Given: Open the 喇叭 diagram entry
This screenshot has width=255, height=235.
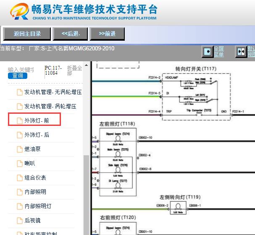Looking at the screenshot, I should pos(29,163).
